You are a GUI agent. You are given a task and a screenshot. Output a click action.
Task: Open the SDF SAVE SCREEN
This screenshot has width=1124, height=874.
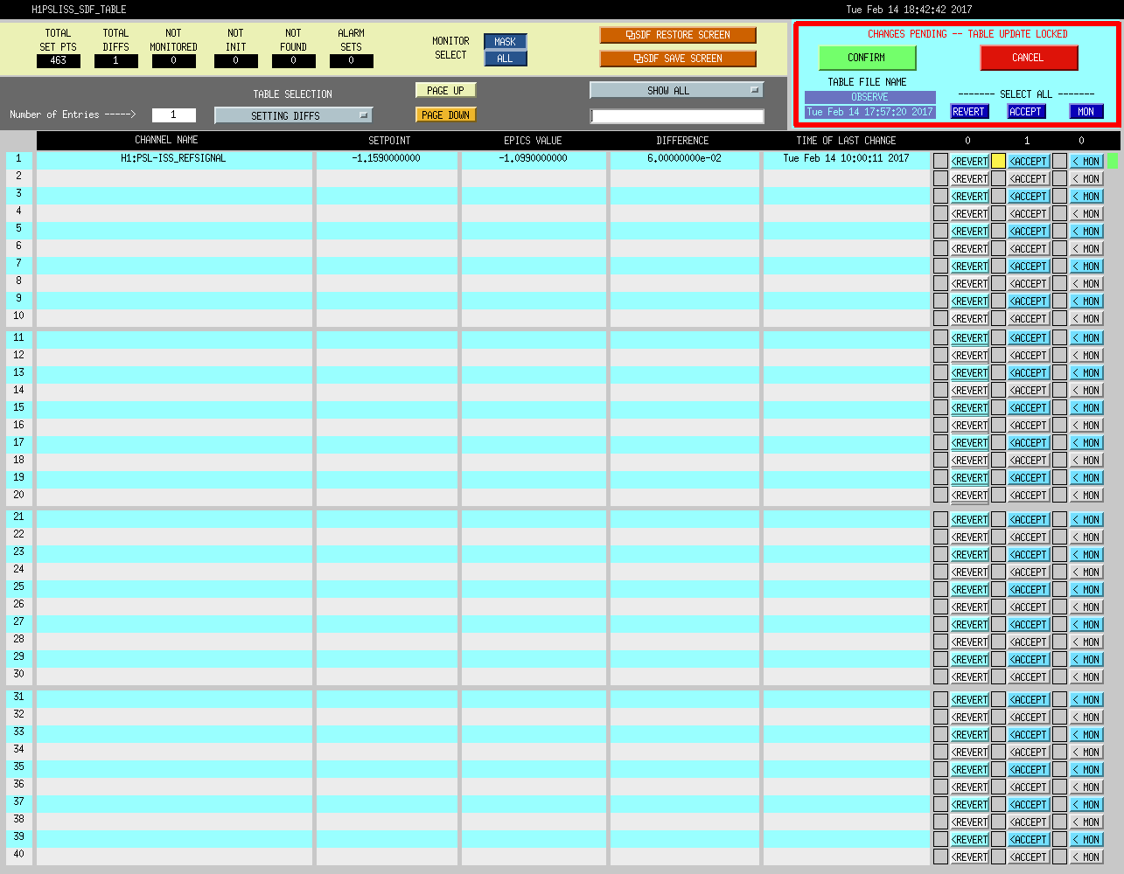coord(678,59)
